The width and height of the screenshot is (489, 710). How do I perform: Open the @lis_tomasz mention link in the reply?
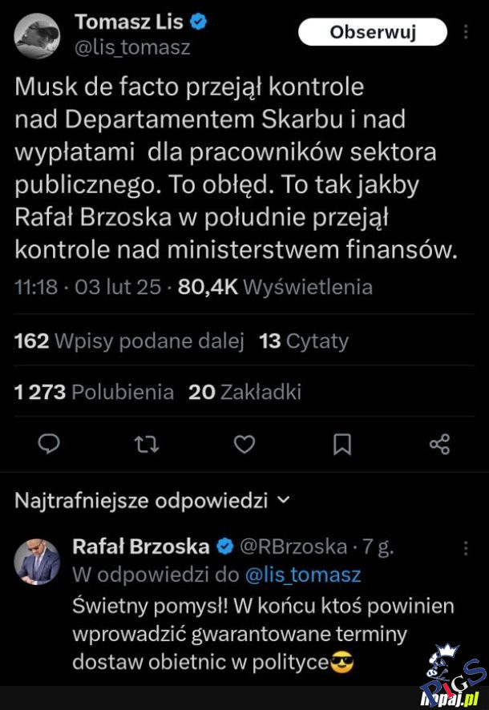click(x=301, y=575)
